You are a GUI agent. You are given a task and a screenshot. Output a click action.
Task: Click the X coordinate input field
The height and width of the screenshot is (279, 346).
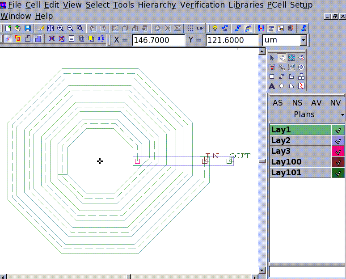pyautogui.click(x=158, y=40)
